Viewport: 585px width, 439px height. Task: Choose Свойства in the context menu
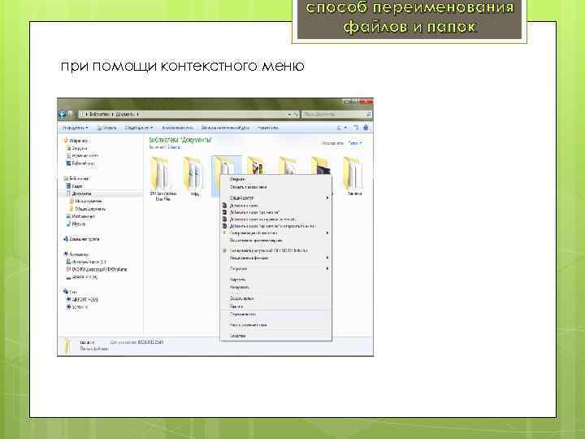coord(276,336)
